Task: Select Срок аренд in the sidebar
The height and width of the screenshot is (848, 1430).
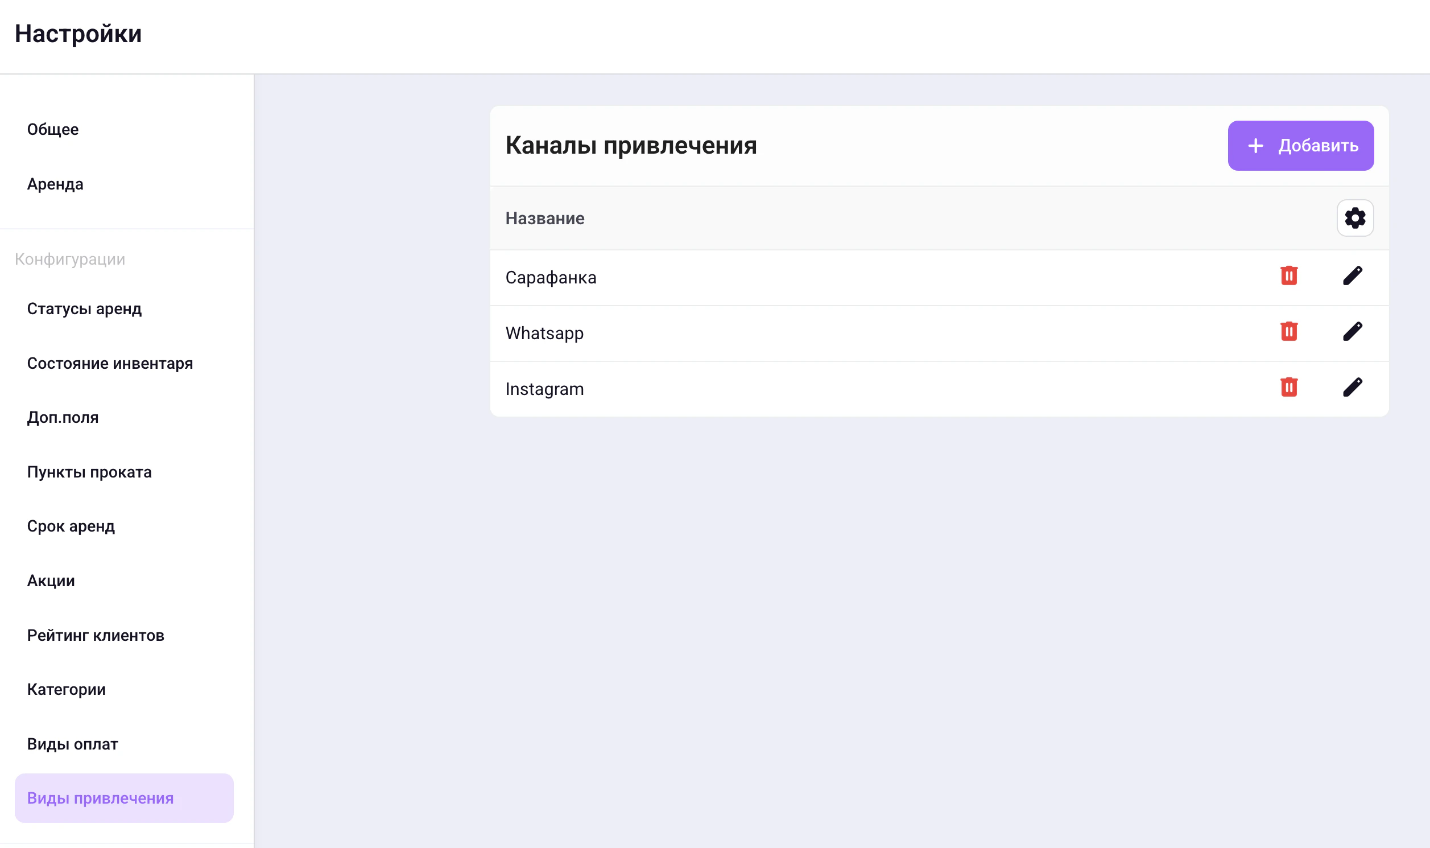Action: pyautogui.click(x=71, y=526)
